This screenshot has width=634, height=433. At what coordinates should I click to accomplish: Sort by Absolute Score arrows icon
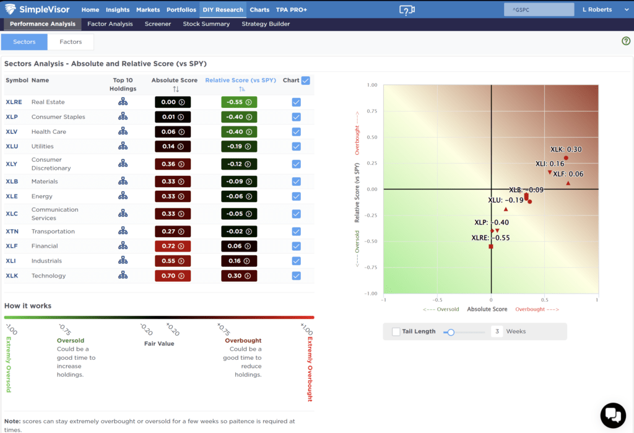click(x=175, y=89)
